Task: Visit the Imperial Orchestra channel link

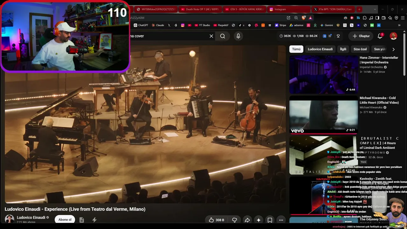Action: [371, 67]
